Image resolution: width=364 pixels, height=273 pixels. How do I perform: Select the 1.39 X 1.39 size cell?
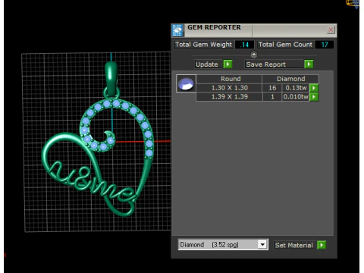pos(229,97)
